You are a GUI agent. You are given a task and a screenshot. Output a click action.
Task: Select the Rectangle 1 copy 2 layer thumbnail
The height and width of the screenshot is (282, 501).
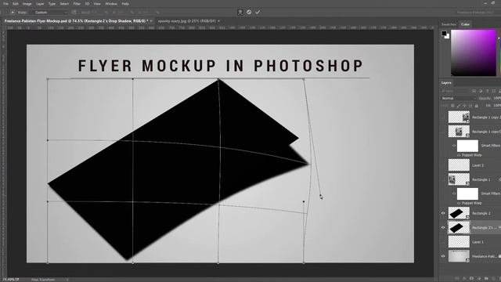(459, 117)
